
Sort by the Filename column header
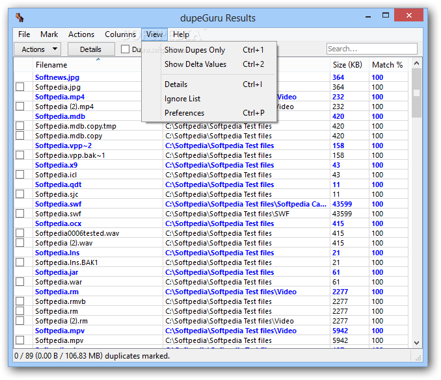tap(98, 65)
